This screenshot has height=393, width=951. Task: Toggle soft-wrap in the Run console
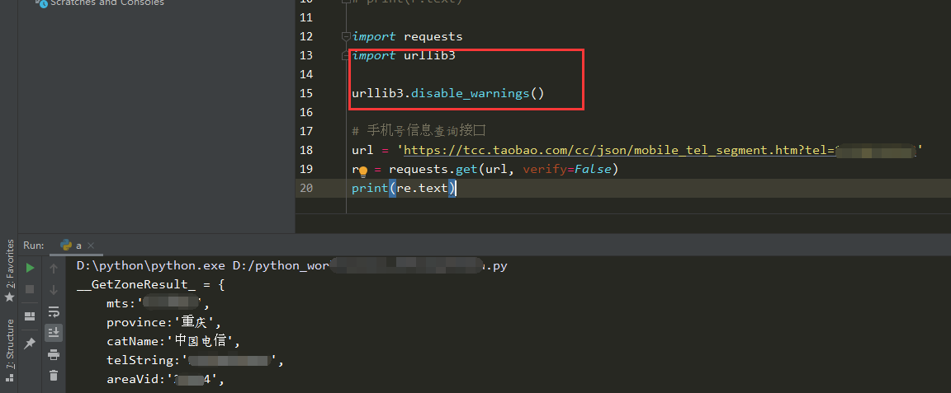coord(54,312)
